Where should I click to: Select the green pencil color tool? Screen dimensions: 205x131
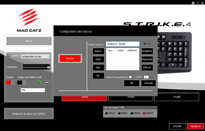[x=39, y=83]
